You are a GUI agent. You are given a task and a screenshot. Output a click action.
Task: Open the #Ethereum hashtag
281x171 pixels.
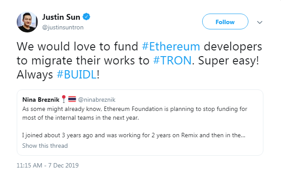pyautogui.click(x=171, y=46)
